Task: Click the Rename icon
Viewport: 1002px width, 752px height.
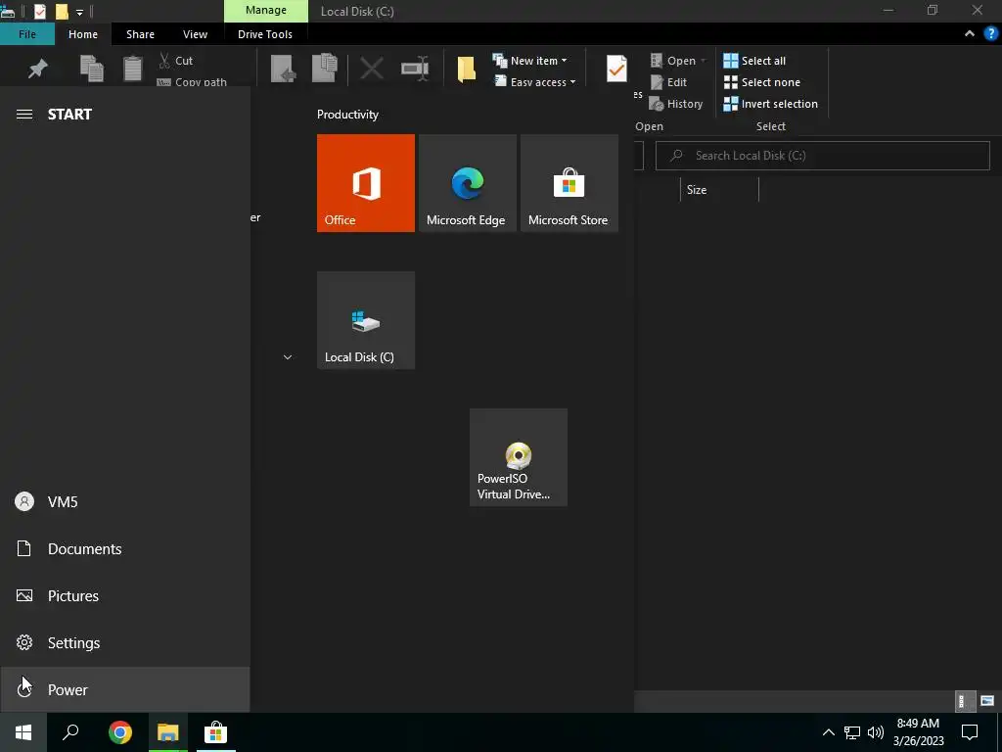Action: tap(415, 68)
